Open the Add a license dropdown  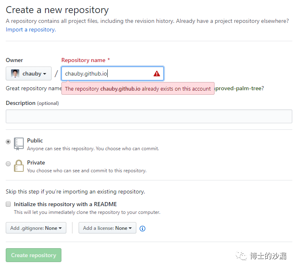click(107, 228)
